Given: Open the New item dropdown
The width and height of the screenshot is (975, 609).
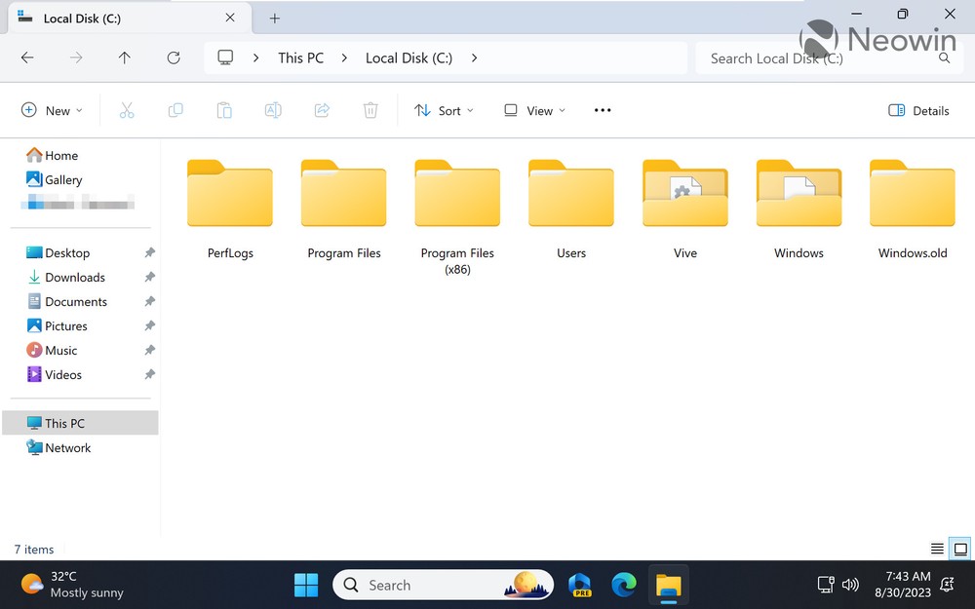Looking at the screenshot, I should (53, 111).
